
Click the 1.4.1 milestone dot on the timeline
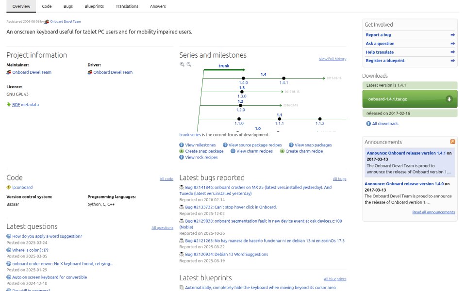(284, 79)
